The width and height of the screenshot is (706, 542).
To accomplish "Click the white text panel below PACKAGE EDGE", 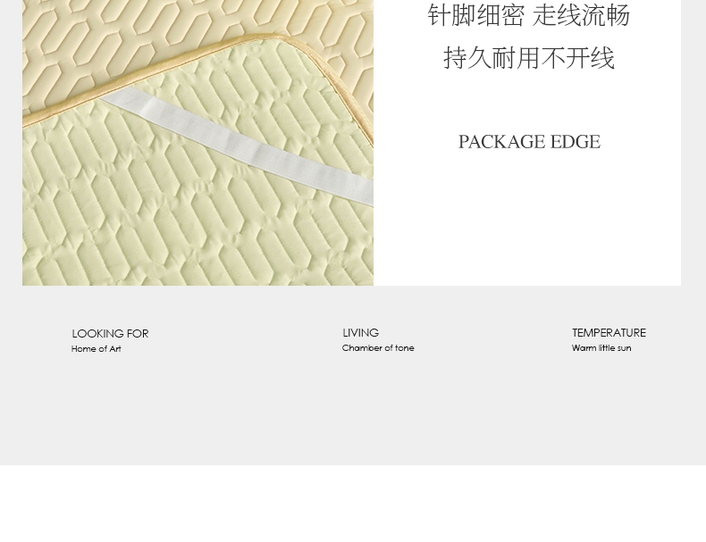I will point(526,221).
